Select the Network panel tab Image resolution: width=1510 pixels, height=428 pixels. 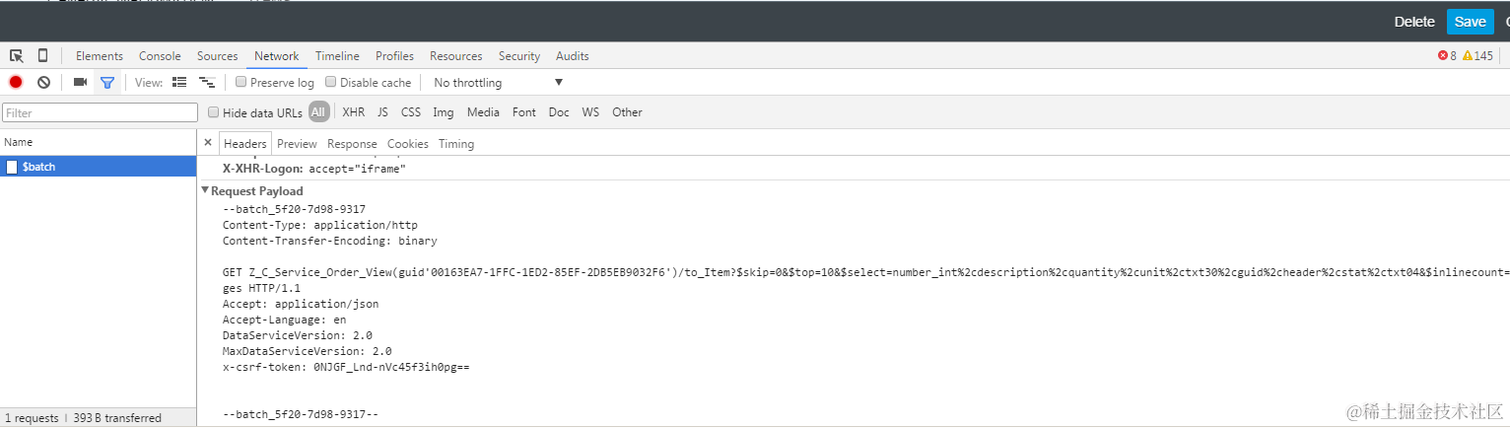[277, 56]
